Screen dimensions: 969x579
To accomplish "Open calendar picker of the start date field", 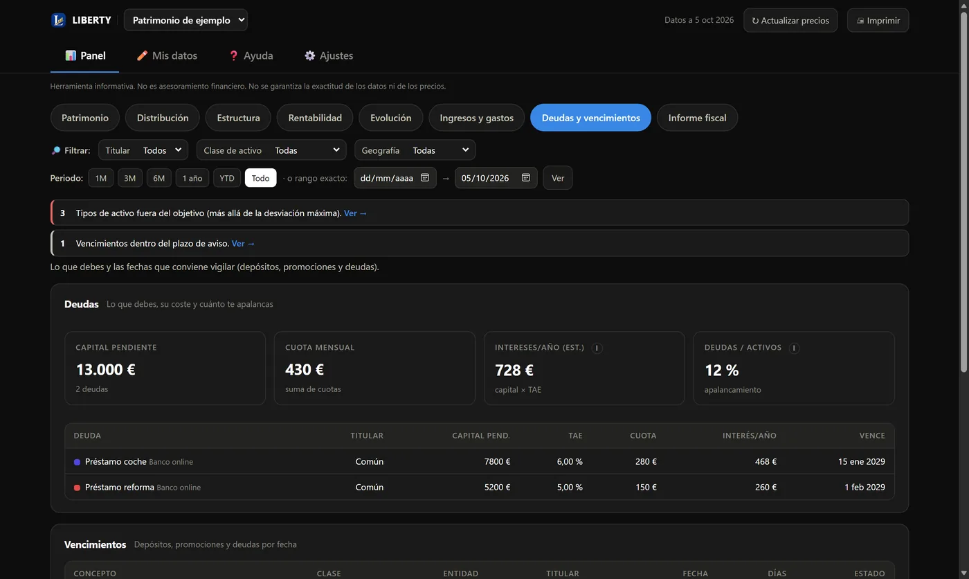I will click(x=425, y=178).
